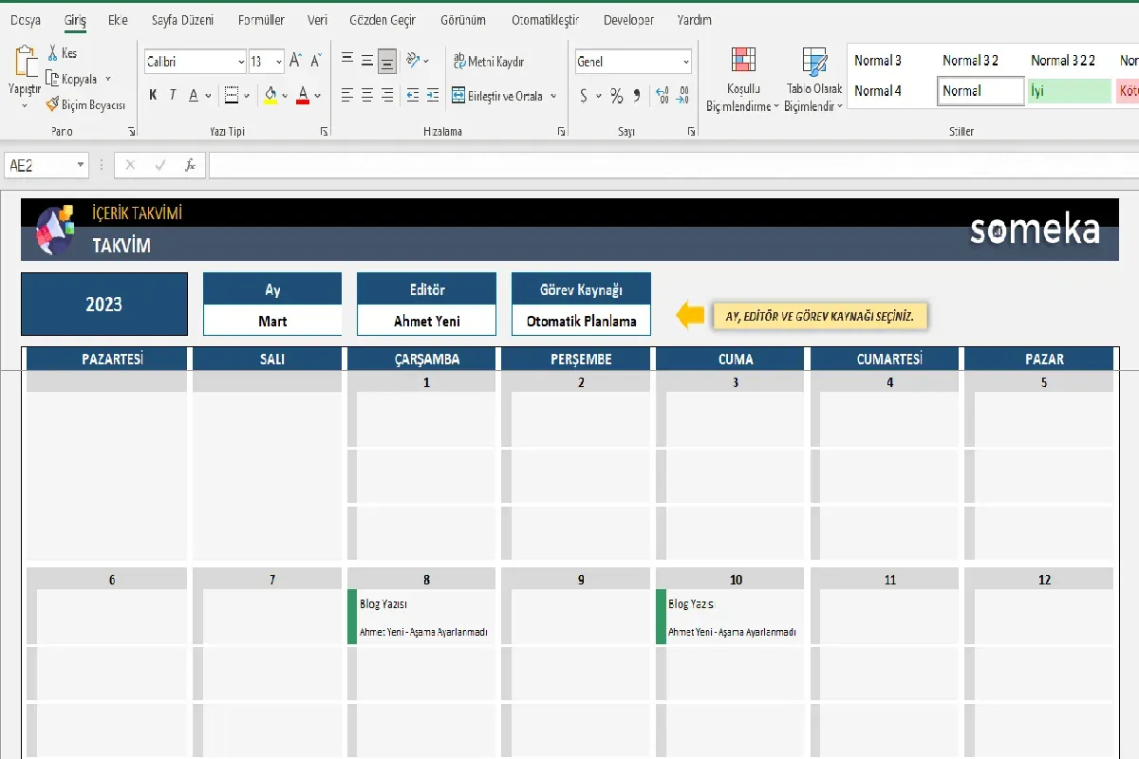Screen dimensions: 1139x759
Task: Apply percent style number format
Action: 616,96
